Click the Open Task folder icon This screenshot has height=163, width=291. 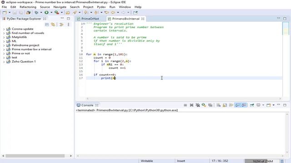68,13
